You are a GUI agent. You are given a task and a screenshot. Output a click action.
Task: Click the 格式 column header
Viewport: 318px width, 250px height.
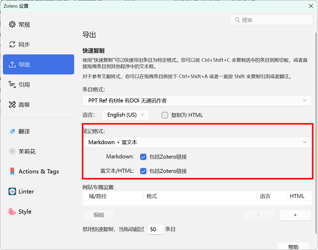tap(200, 196)
